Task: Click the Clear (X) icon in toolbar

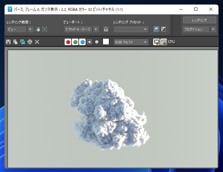Action: (37, 42)
